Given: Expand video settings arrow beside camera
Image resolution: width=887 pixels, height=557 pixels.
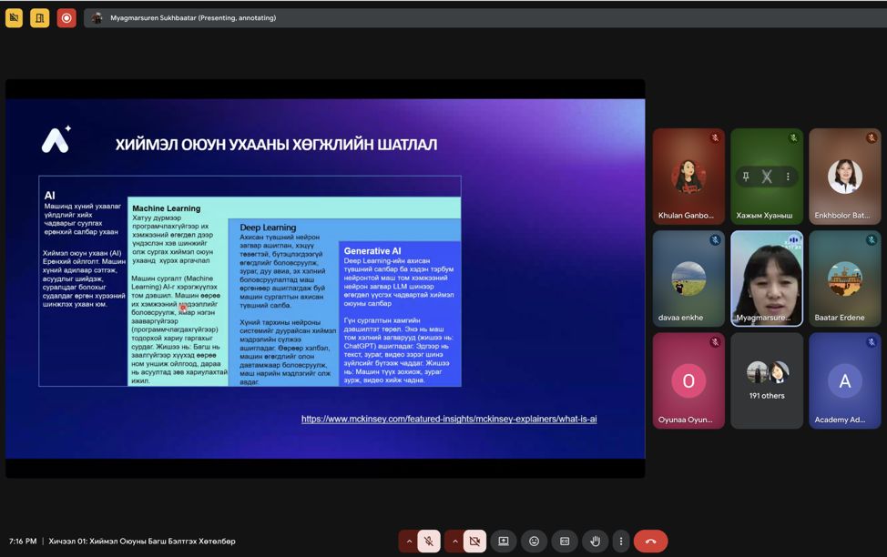Looking at the screenshot, I should (454, 541).
